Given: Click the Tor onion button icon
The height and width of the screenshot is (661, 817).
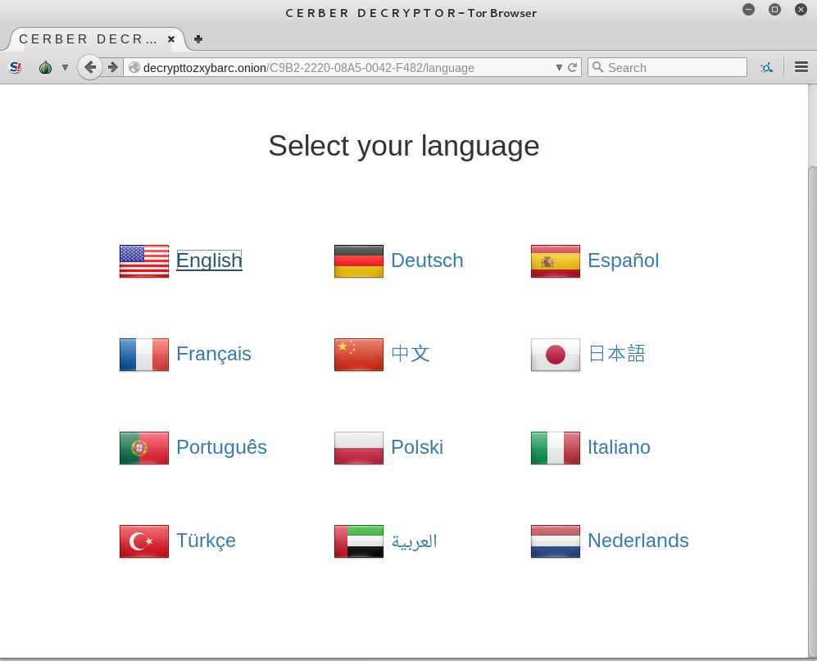Looking at the screenshot, I should 45,67.
